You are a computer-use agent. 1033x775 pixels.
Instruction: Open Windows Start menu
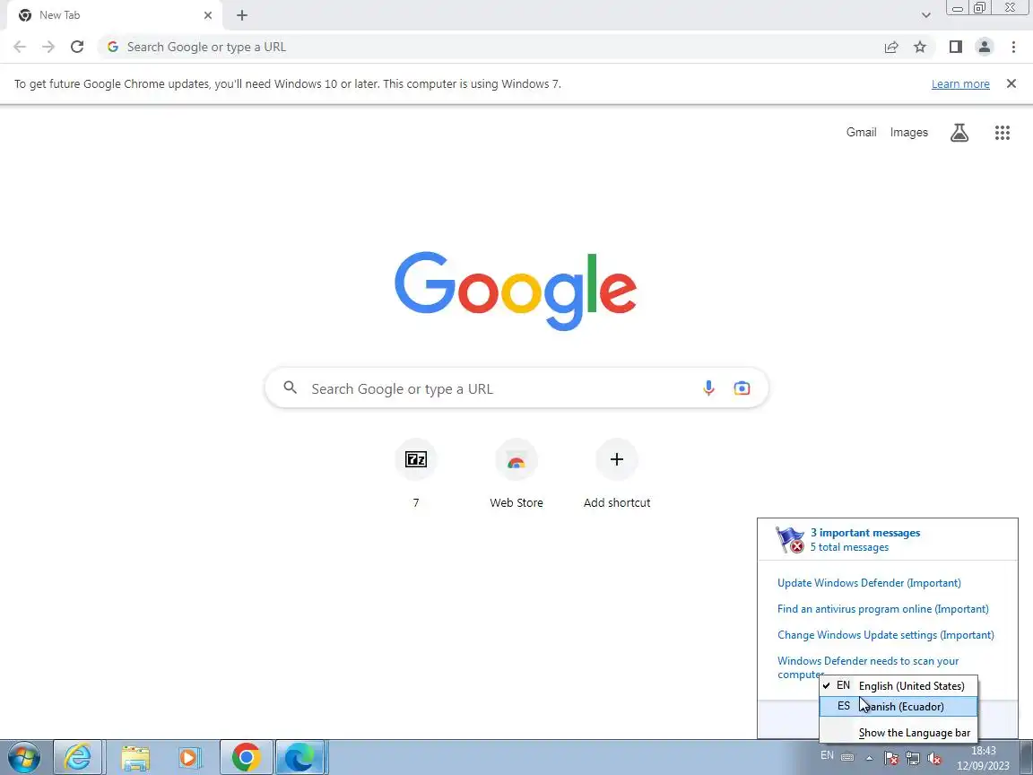click(24, 758)
